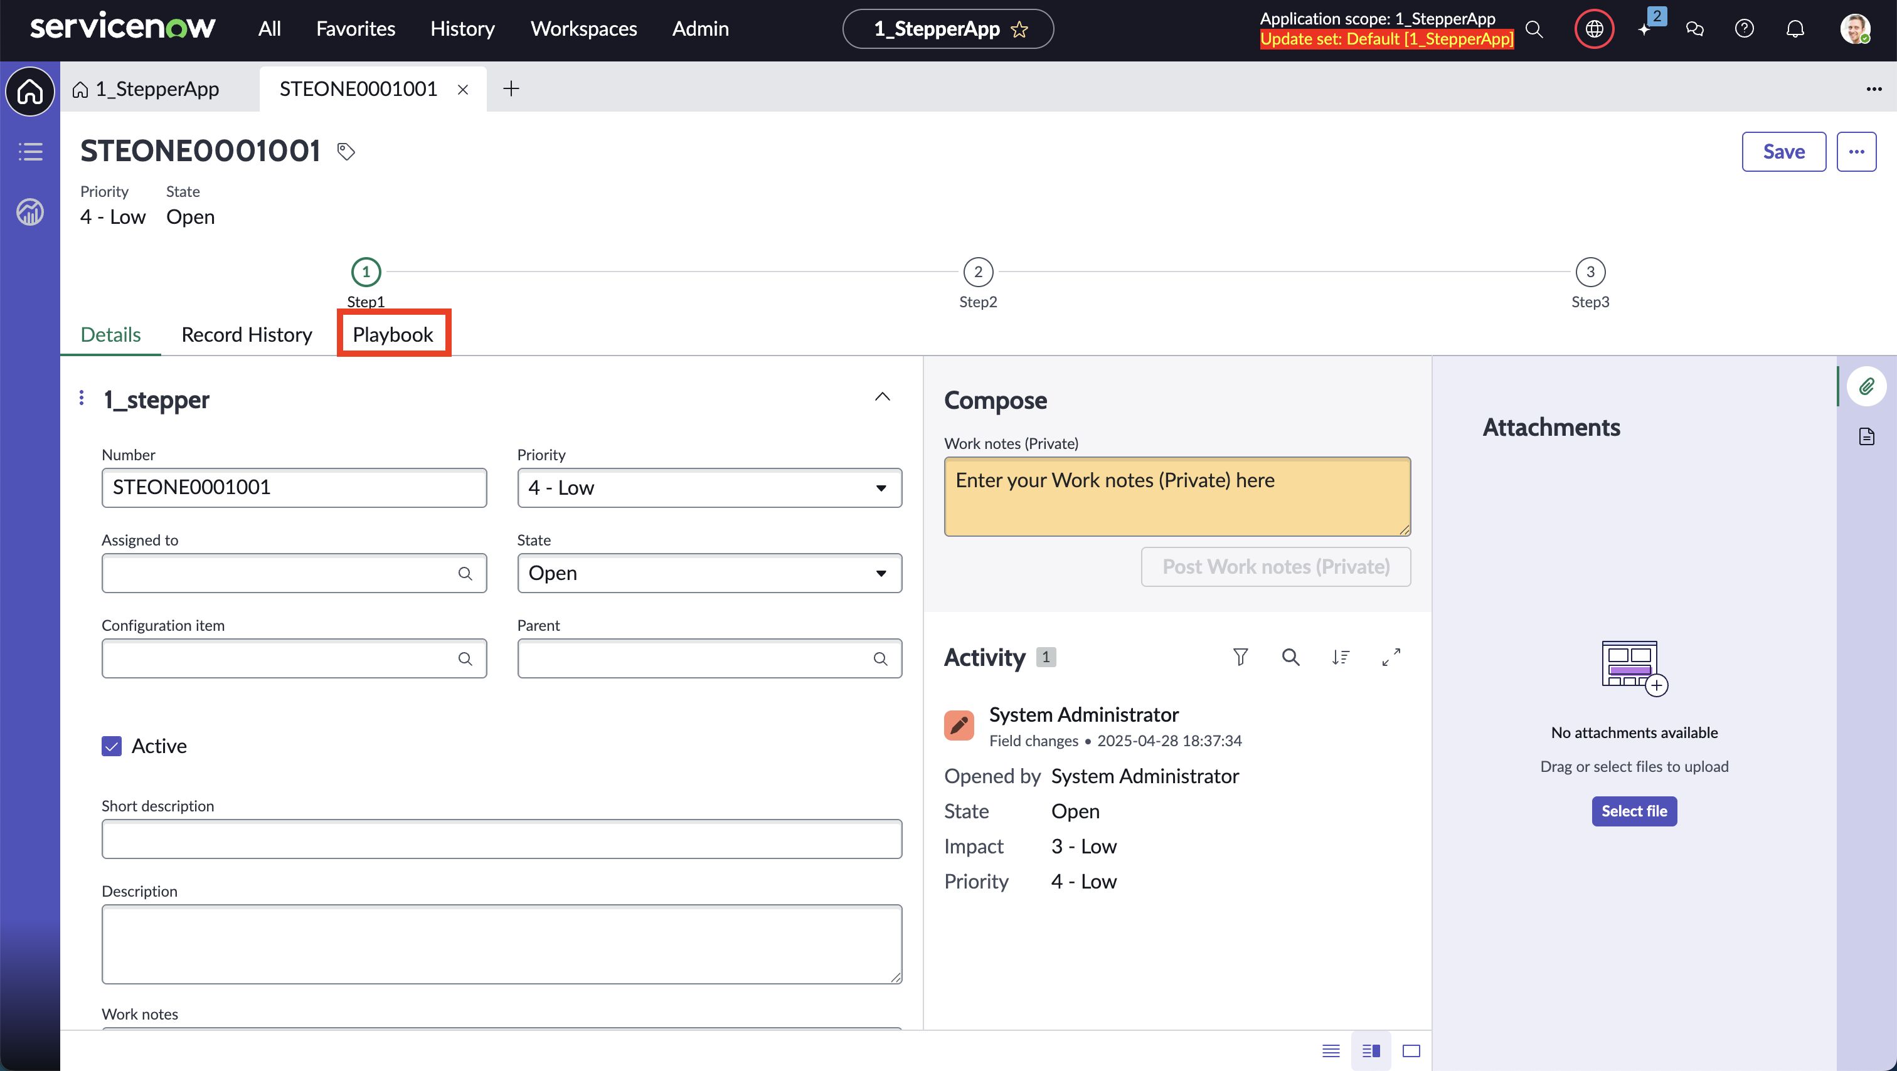Open the help question mark icon
This screenshot has width=1897, height=1071.
1745,29
